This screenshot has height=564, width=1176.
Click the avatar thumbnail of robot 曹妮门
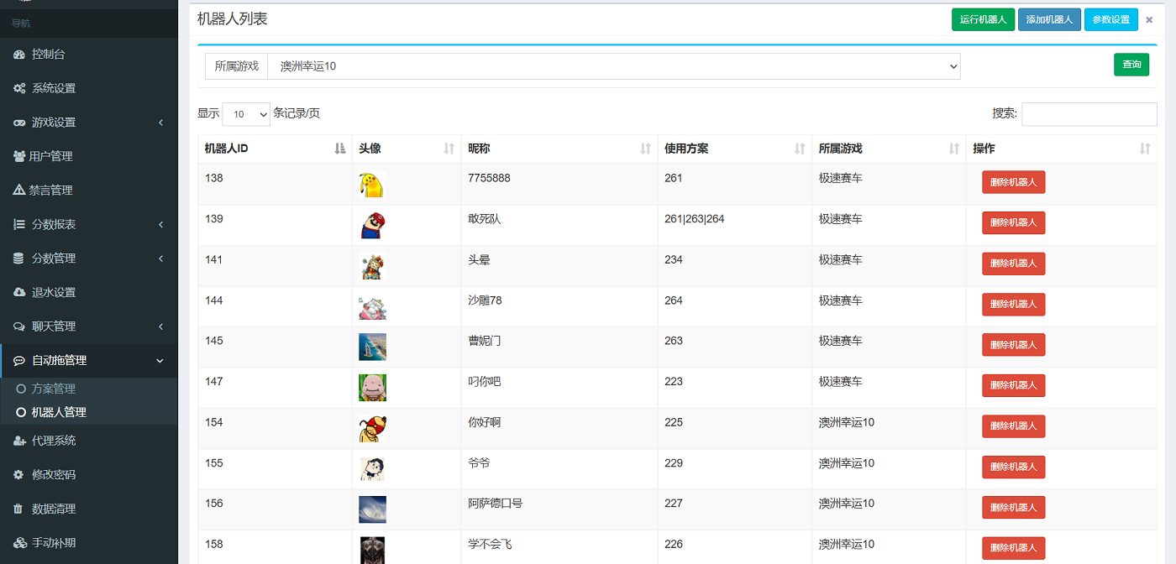372,347
